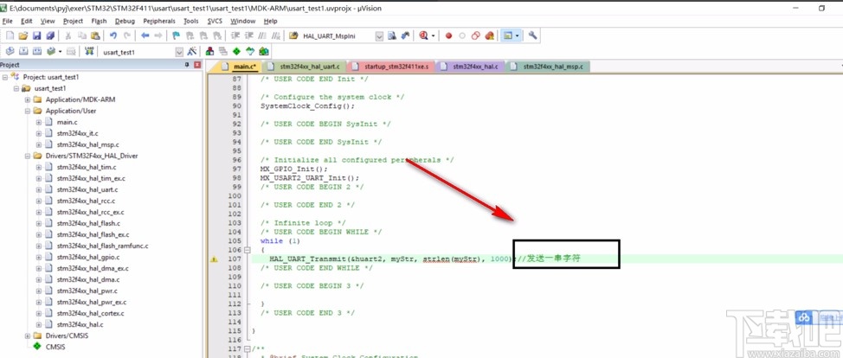Close the Project panel
The height and width of the screenshot is (358, 843).
[x=197, y=65]
